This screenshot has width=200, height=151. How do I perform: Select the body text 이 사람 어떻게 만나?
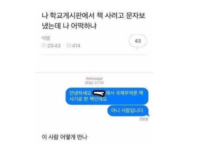pos(65,137)
